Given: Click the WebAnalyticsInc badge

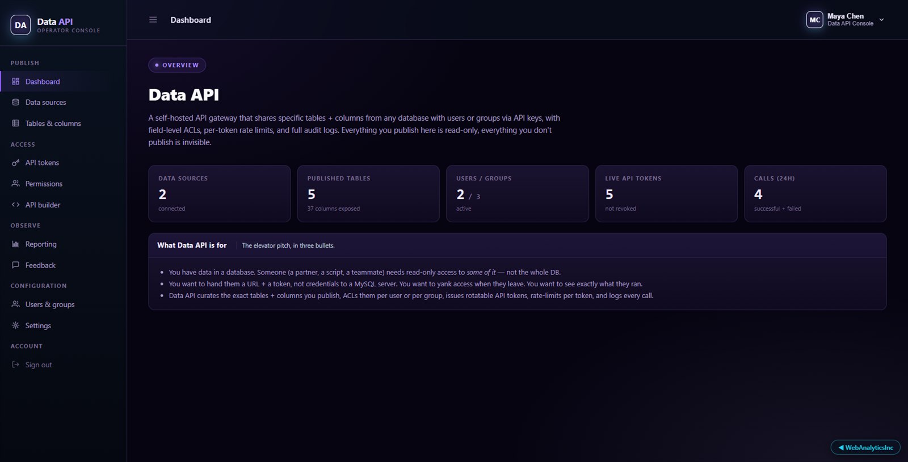Looking at the screenshot, I should pos(865,447).
